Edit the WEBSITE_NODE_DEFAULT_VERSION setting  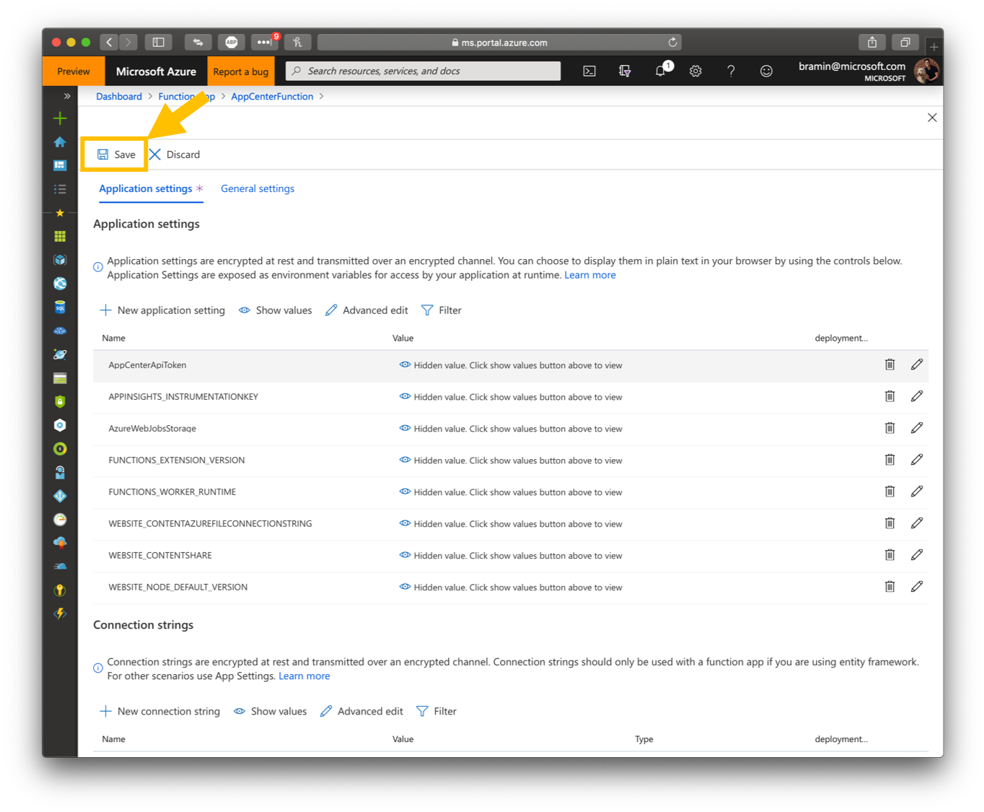pyautogui.click(x=916, y=587)
